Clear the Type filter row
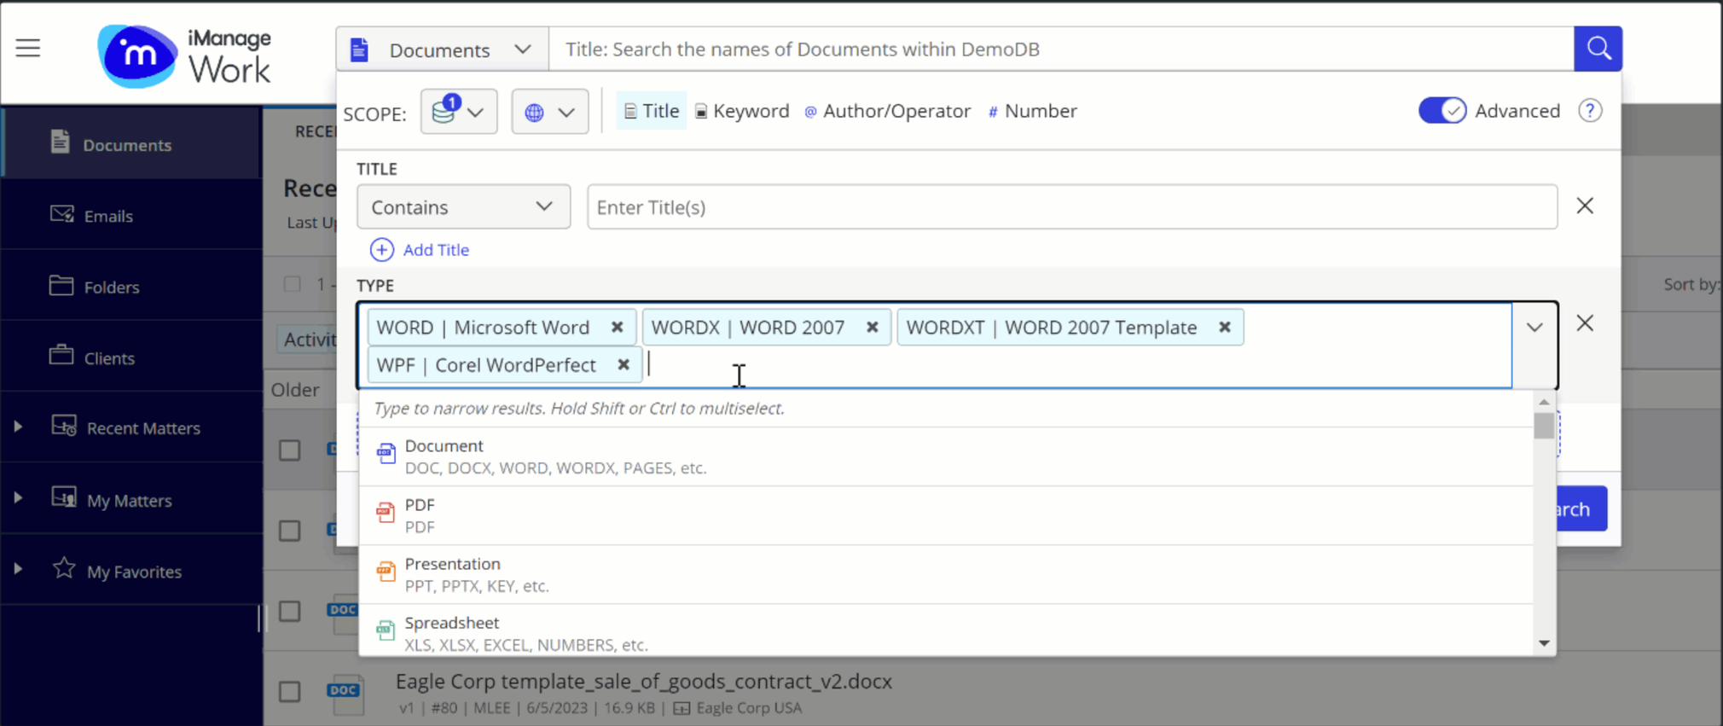The height and width of the screenshot is (726, 1723). click(1584, 323)
